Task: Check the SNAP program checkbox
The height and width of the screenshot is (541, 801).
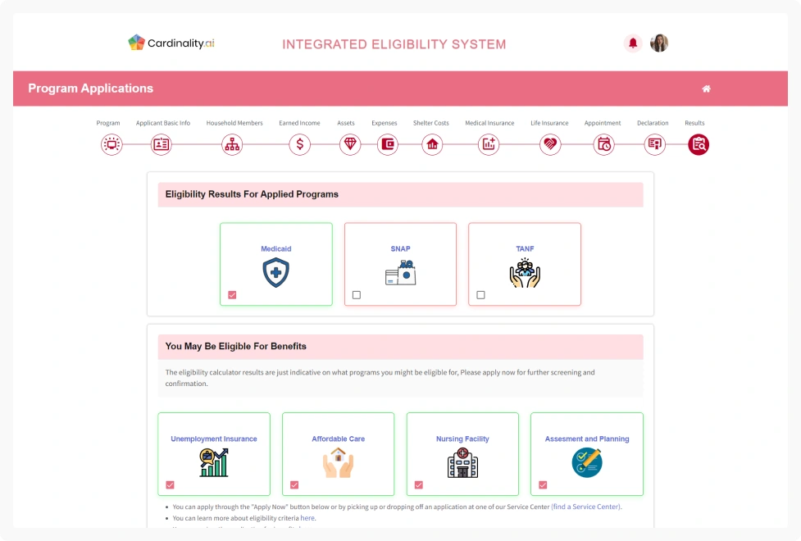Action: pos(357,295)
